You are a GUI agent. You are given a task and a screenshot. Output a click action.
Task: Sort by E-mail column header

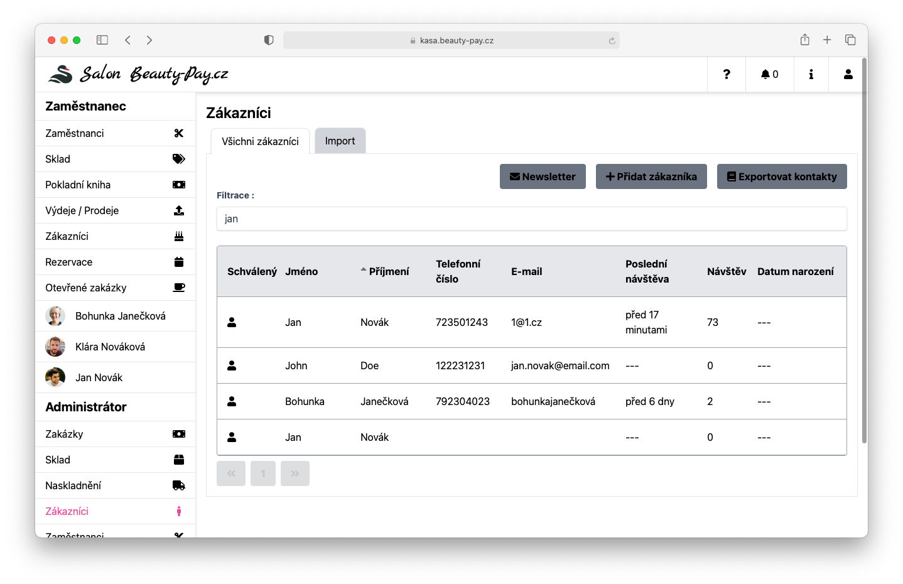526,271
